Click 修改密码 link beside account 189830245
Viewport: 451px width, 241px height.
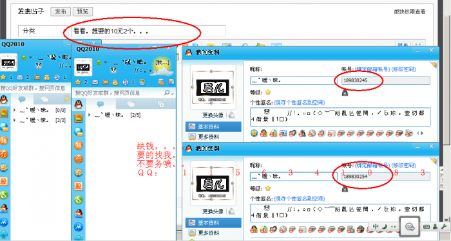pyautogui.click(x=403, y=69)
